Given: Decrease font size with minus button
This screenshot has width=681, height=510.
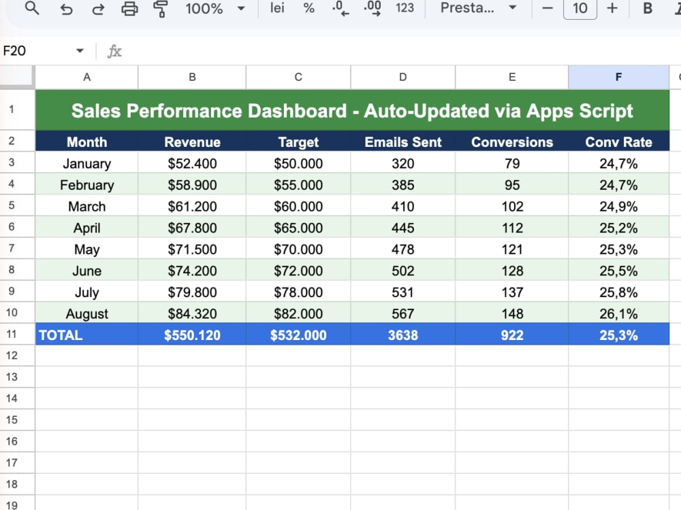Looking at the screenshot, I should (x=548, y=8).
